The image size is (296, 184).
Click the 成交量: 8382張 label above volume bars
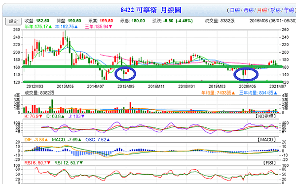(x=39, y=93)
